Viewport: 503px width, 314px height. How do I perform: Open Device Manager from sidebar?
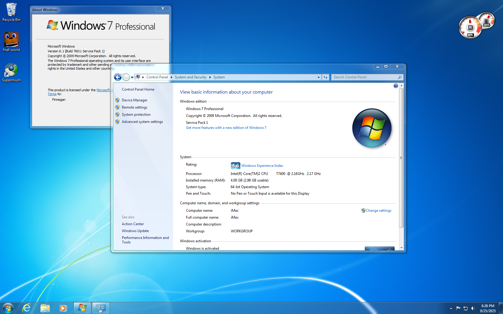pos(134,100)
